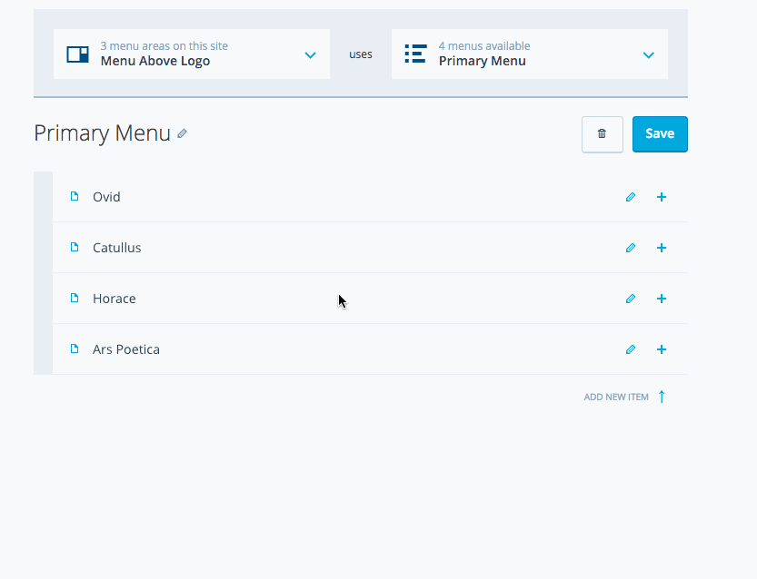Click the plus icon in Ars Poetica row
Image resolution: width=757 pixels, height=579 pixels.
point(662,349)
